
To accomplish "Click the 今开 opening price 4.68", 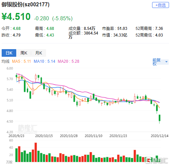I will tap(17, 29).
